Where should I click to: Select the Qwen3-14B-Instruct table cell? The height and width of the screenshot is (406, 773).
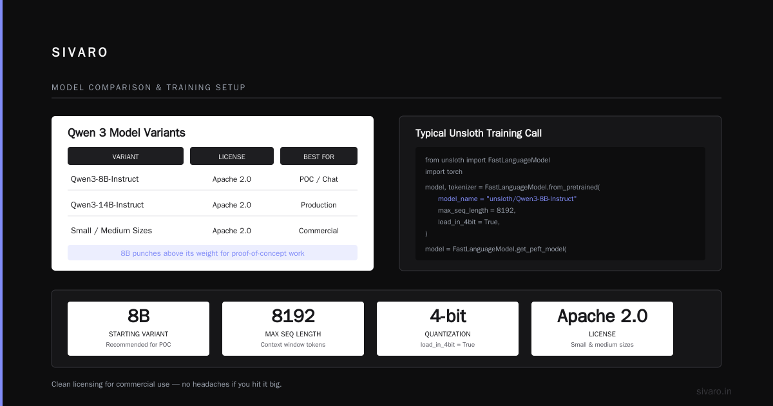[108, 205]
